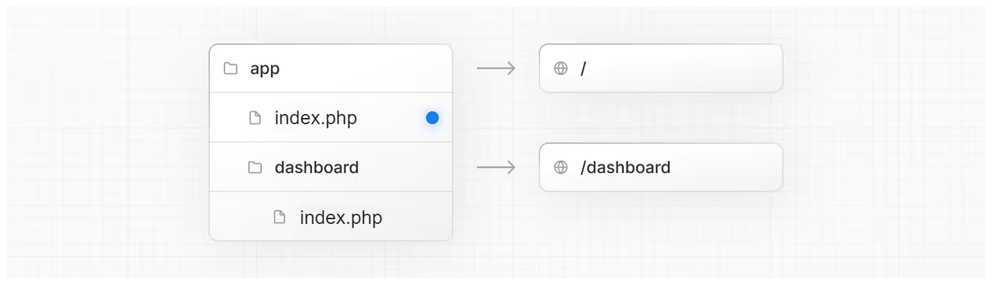Click the arrow pointing from dashboard to /dashboard
This screenshot has height=285, width=992.
[496, 168]
